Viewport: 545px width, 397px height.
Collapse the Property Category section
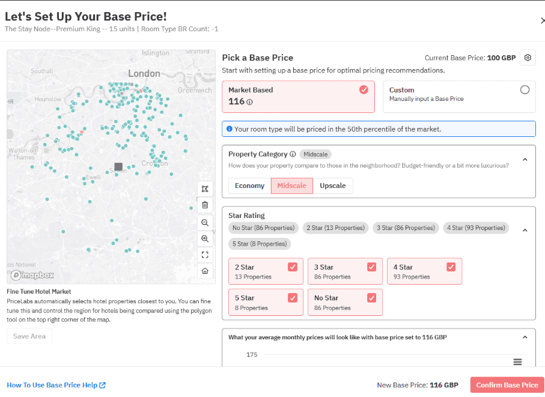(525, 159)
